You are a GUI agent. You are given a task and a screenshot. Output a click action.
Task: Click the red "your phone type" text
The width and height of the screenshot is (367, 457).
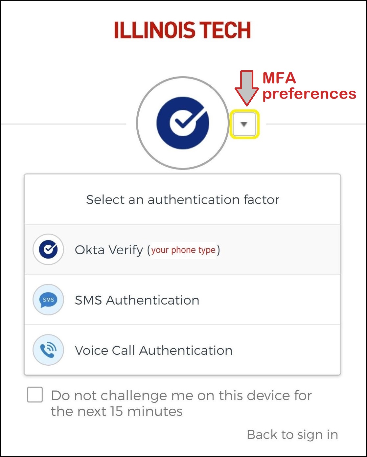(183, 250)
